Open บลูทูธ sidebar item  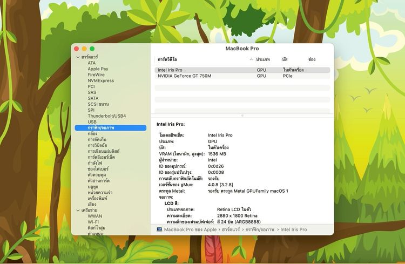point(93,186)
